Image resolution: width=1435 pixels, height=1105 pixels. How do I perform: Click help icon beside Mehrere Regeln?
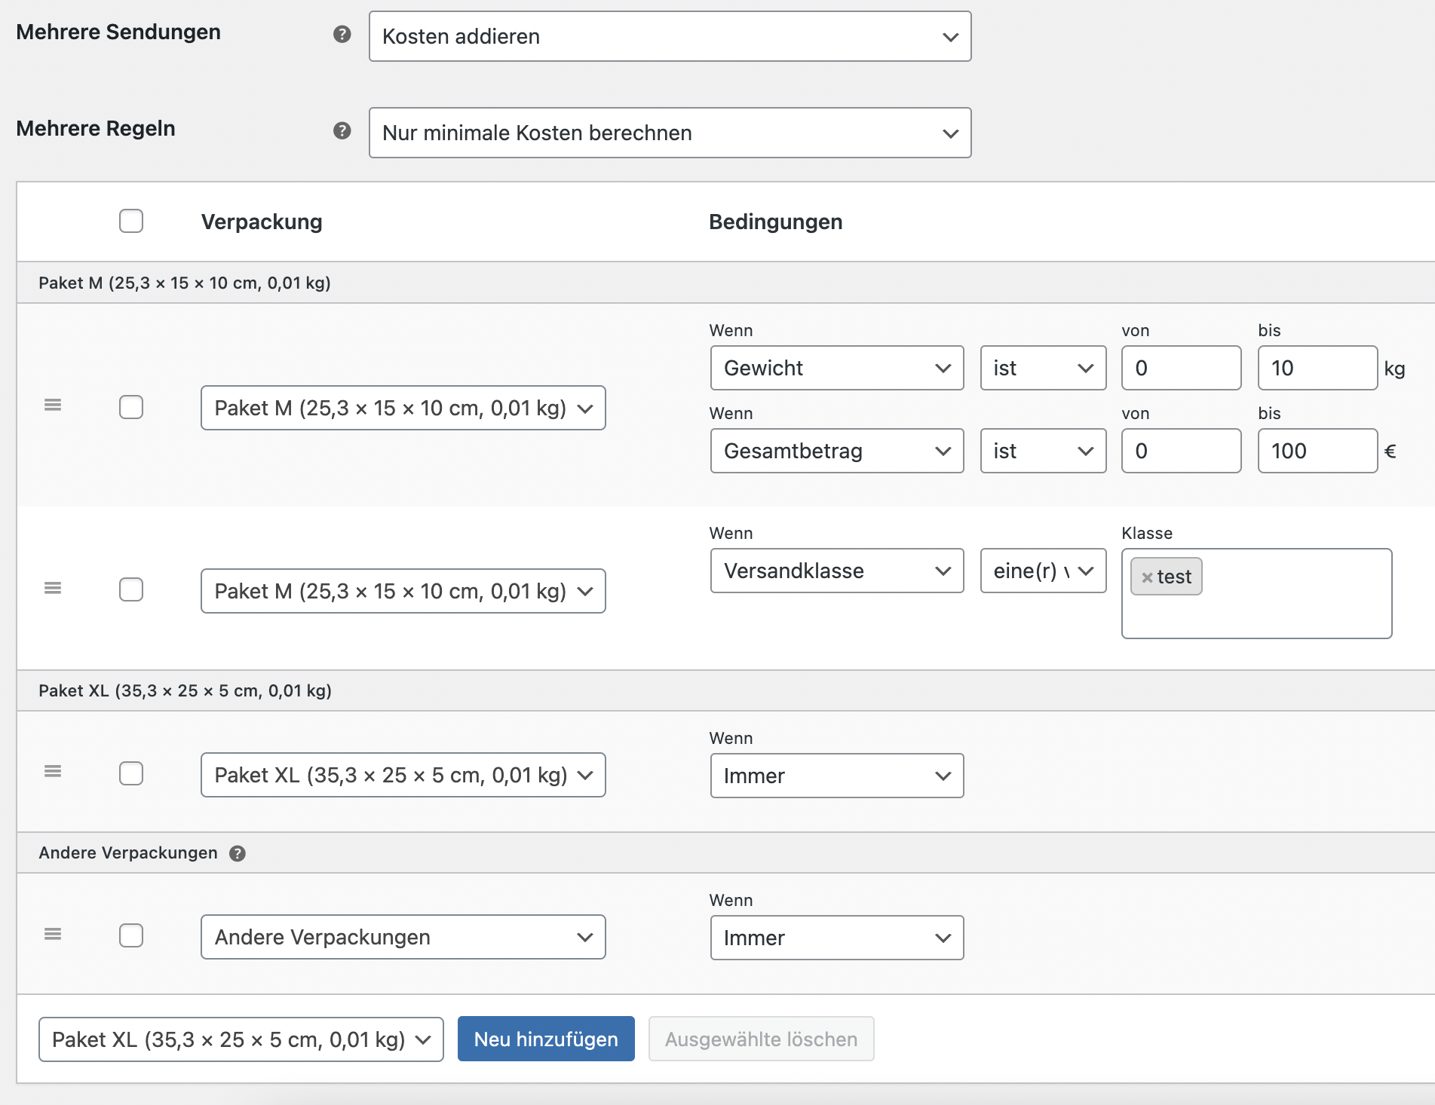coord(342,130)
